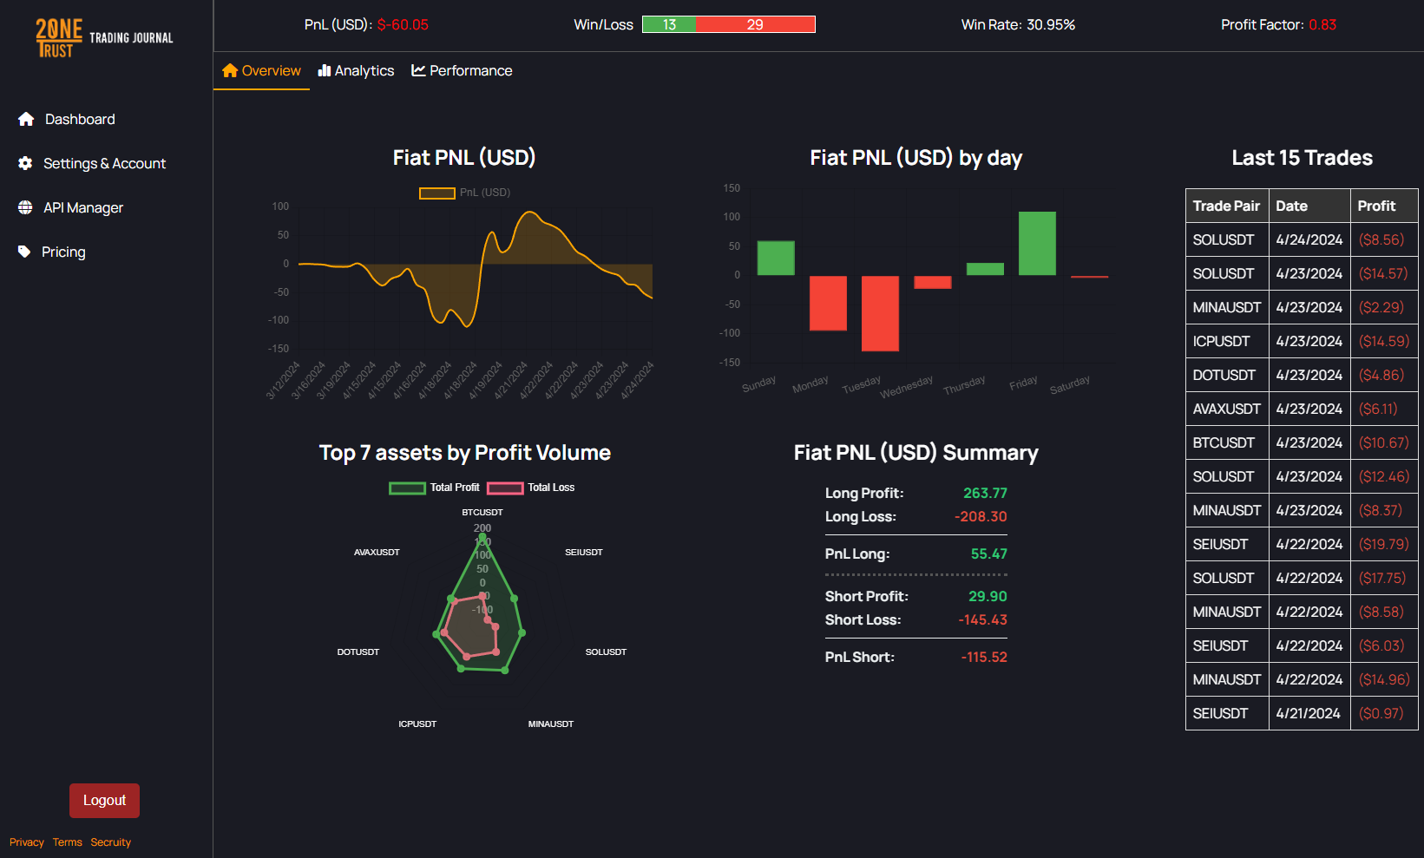Click the API Manager globe icon

25,207
